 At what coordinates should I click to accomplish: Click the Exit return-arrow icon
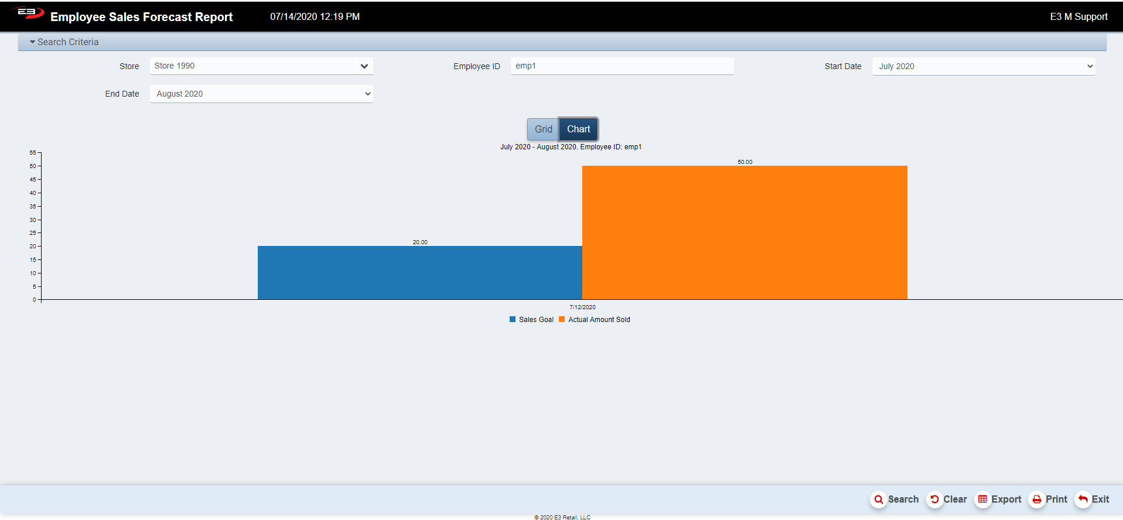[x=1083, y=500]
